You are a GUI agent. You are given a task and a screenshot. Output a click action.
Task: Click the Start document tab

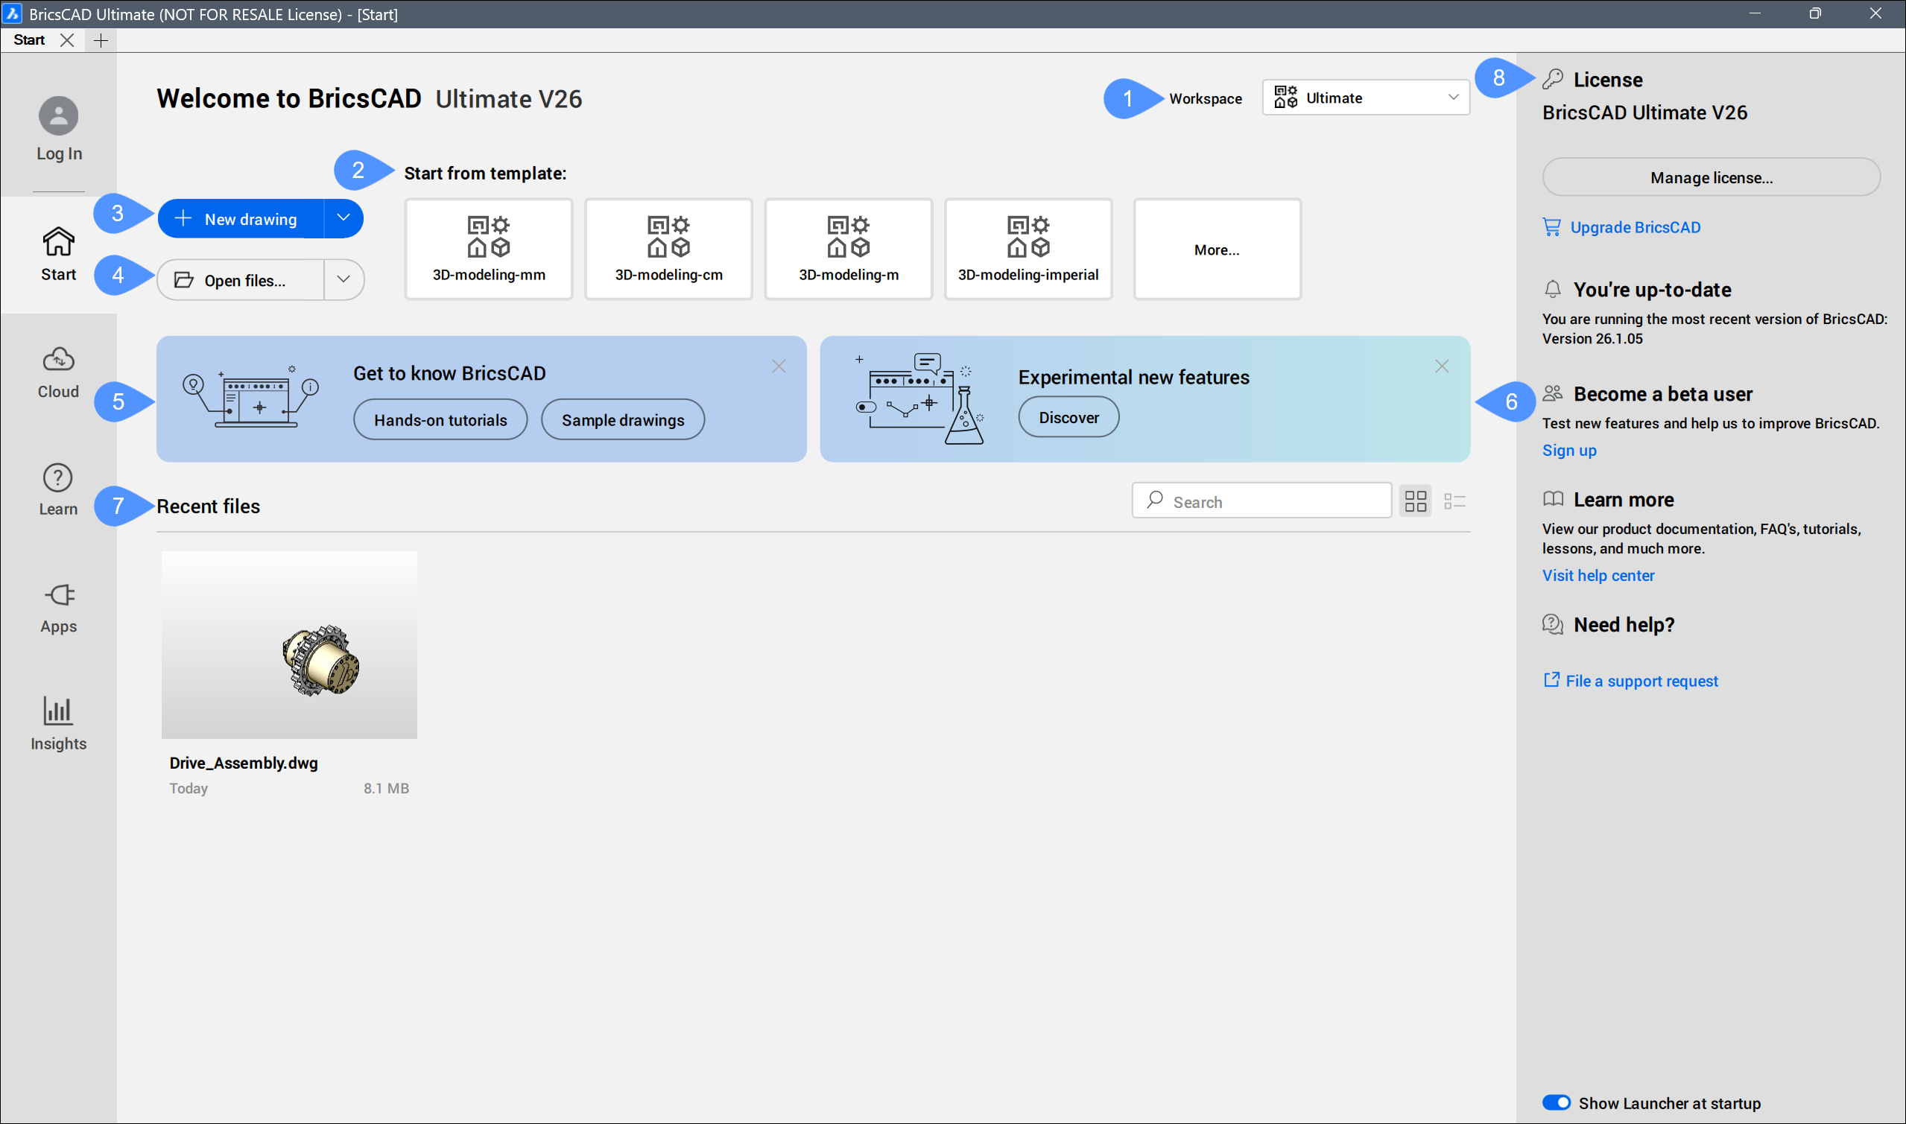click(x=30, y=40)
